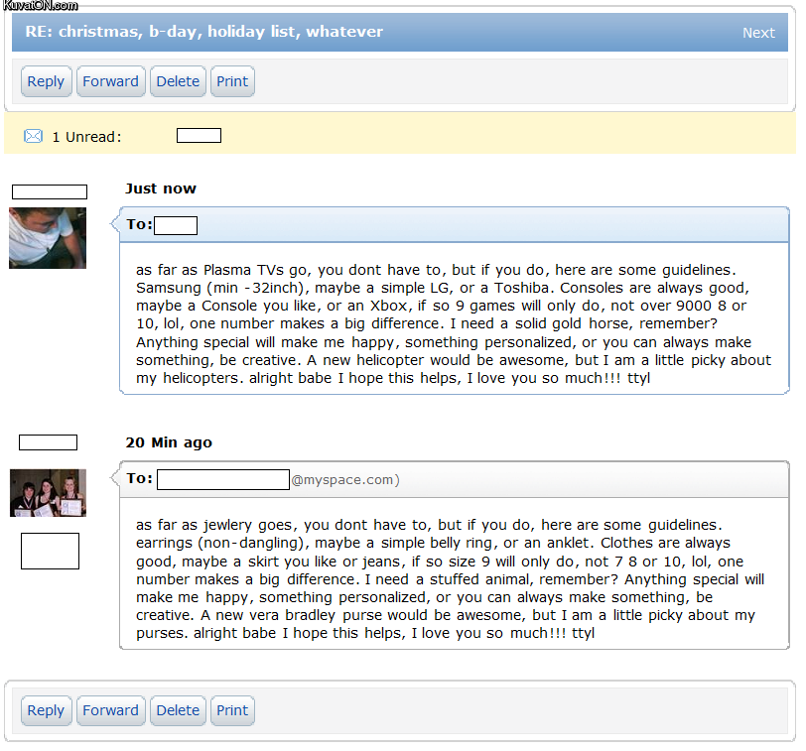Open the profile photo of the Just now sender

point(48,238)
